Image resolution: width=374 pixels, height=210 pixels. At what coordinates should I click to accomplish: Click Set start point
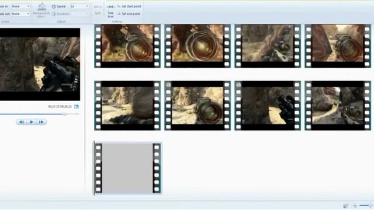129,6
